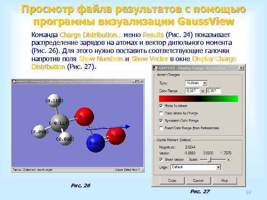Select the blue nitrogen atom

[x=96, y=143]
